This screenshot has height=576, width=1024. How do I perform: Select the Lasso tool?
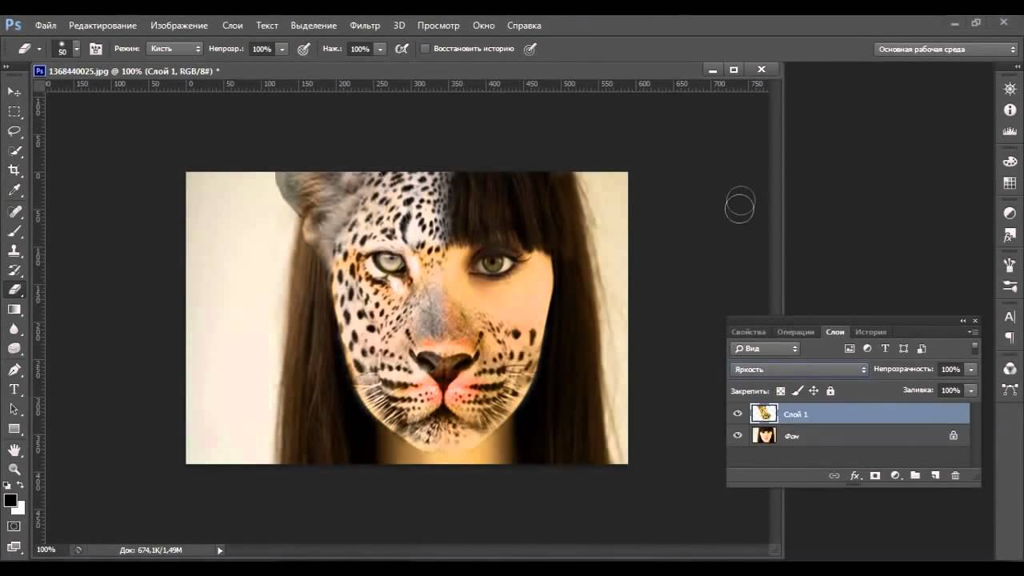(14, 131)
